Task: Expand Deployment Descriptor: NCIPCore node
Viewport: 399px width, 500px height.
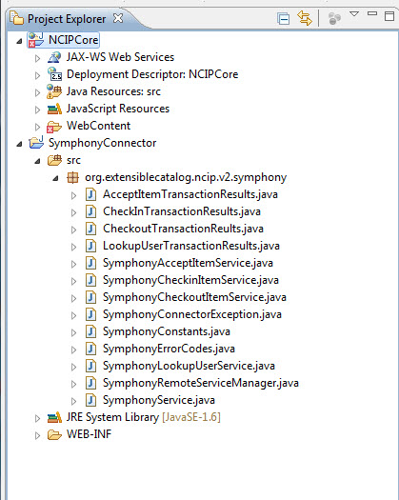Action: pyautogui.click(x=37, y=75)
